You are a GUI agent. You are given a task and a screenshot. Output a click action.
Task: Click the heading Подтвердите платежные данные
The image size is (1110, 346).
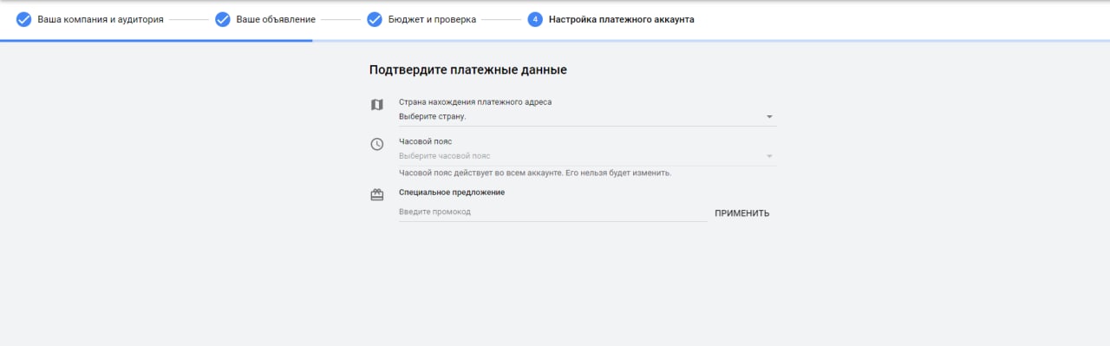(x=468, y=69)
